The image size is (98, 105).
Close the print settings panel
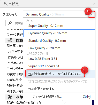tap(94, 4)
